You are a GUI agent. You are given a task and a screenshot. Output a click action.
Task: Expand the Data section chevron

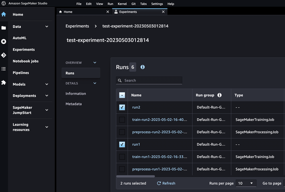[x=47, y=26]
